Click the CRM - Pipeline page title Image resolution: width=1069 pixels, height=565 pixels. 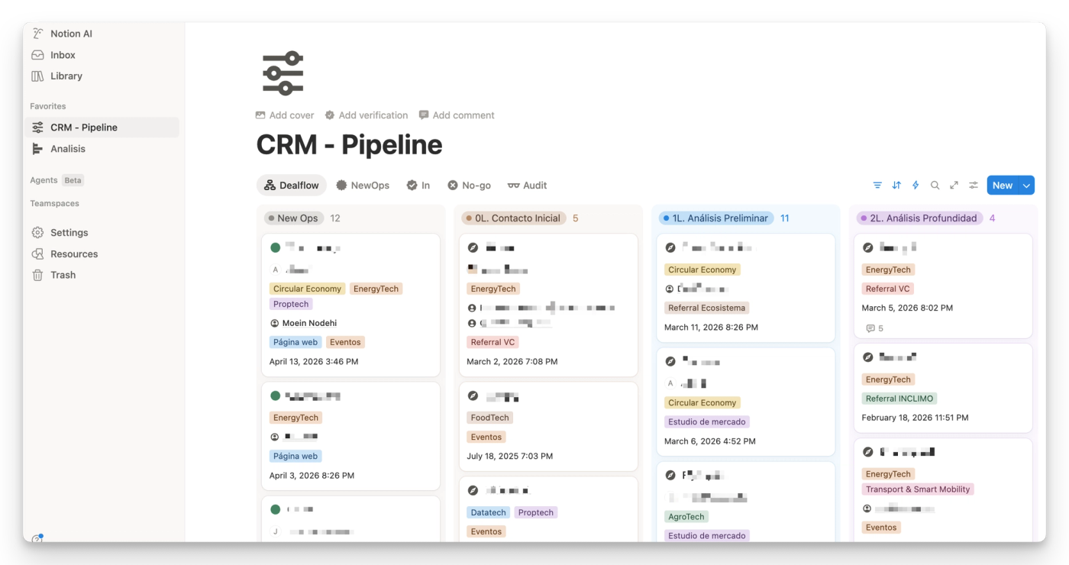(x=349, y=144)
